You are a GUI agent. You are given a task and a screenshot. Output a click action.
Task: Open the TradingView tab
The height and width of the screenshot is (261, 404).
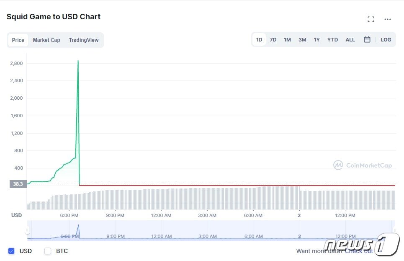point(84,40)
